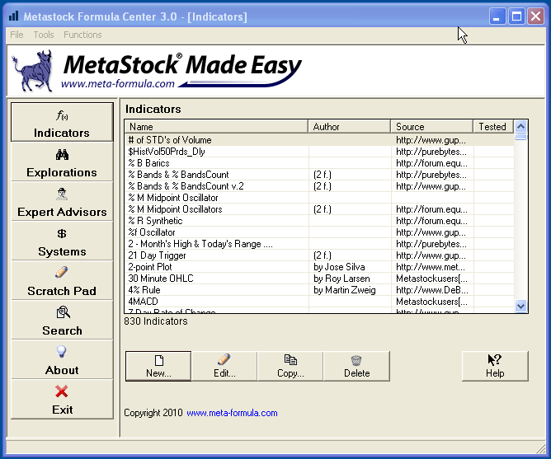
Task: Go to Systems dollar-sign section
Action: [62, 241]
